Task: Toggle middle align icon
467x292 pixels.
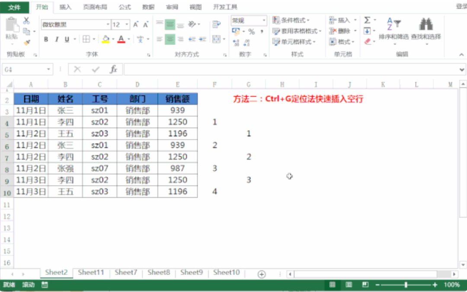Action: pyautogui.click(x=170, y=24)
